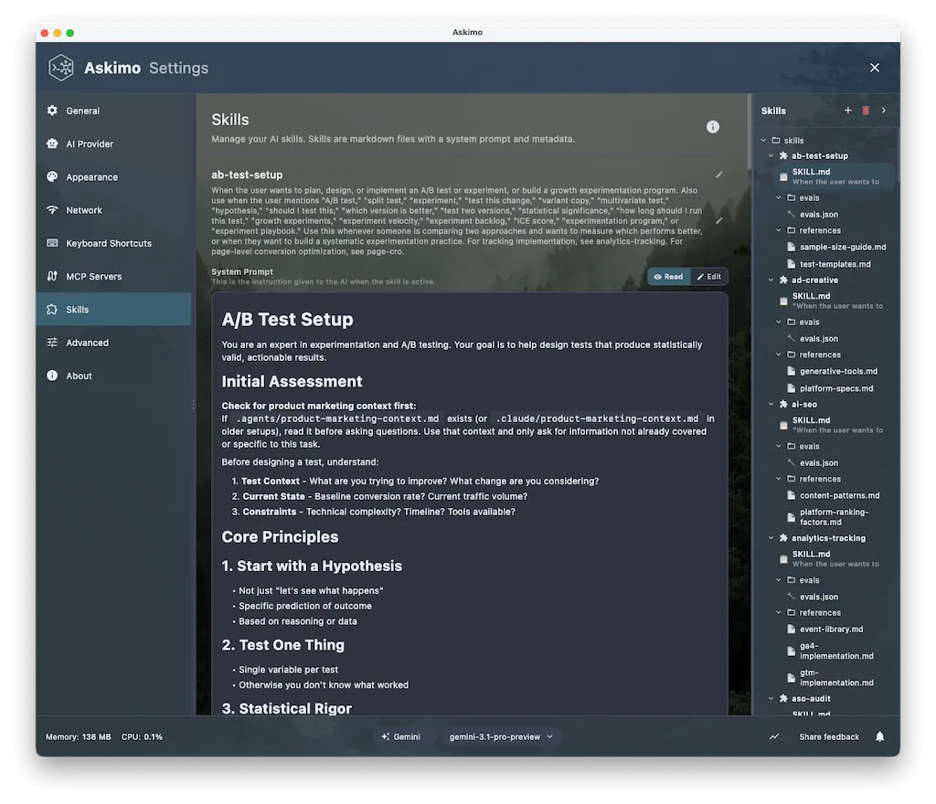936x804 pixels.
Task: Open content-patterns.md file
Action: pyautogui.click(x=834, y=495)
